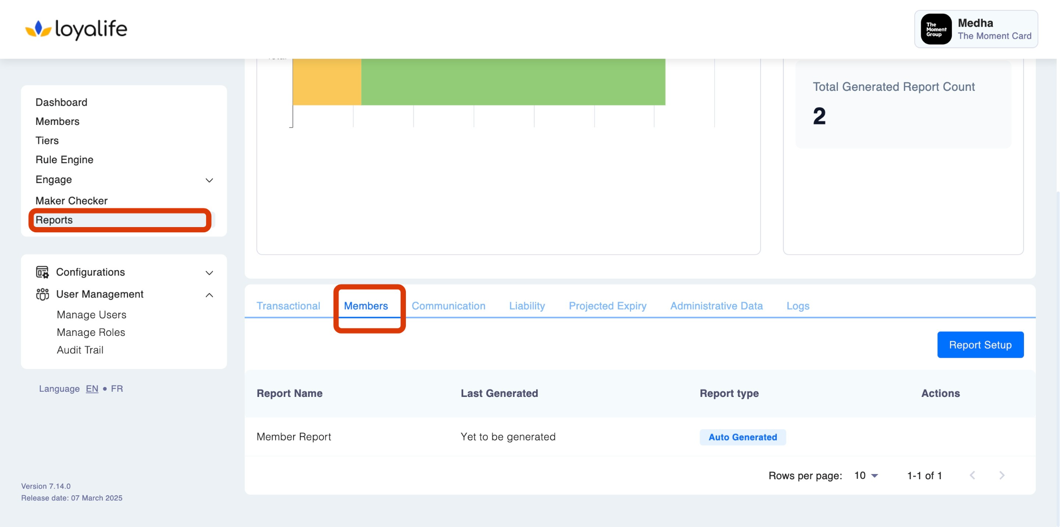
Task: Switch to the Transactional tab
Action: pos(288,306)
